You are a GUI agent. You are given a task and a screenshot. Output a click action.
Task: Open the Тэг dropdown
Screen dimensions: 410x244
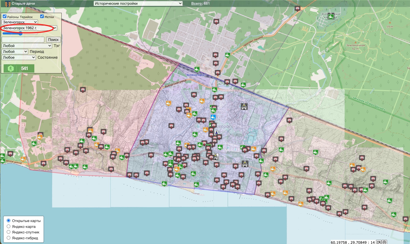27,46
